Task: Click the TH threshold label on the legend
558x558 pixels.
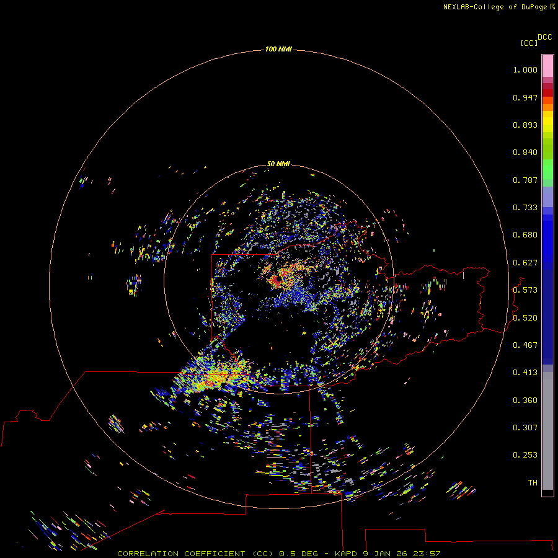Action: (x=533, y=483)
